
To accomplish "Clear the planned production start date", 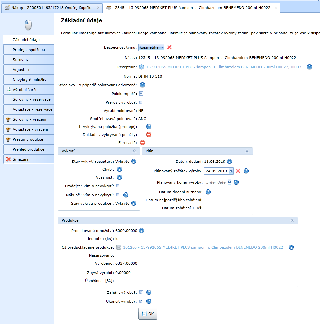I will coord(238,171).
